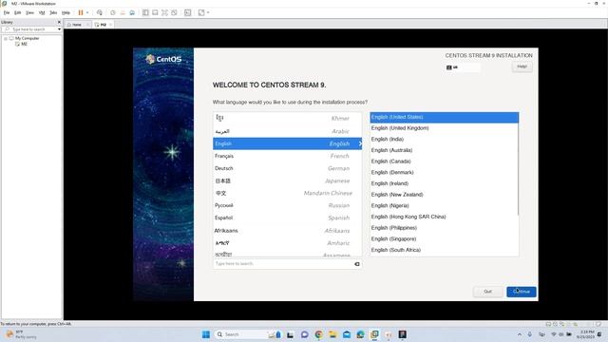Collapse the My Computer tree node

point(6,38)
